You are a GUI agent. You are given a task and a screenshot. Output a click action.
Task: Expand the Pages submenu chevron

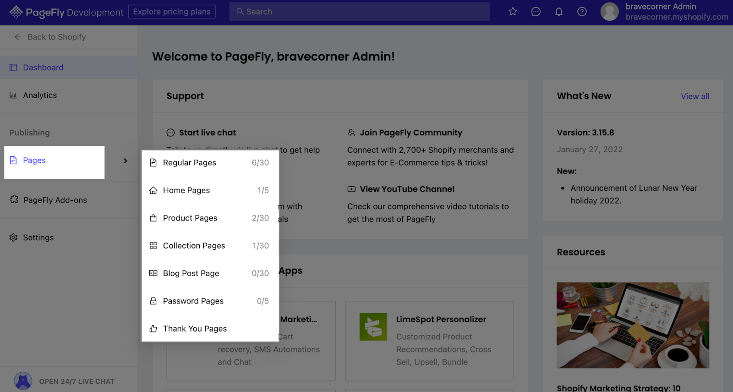coord(126,160)
